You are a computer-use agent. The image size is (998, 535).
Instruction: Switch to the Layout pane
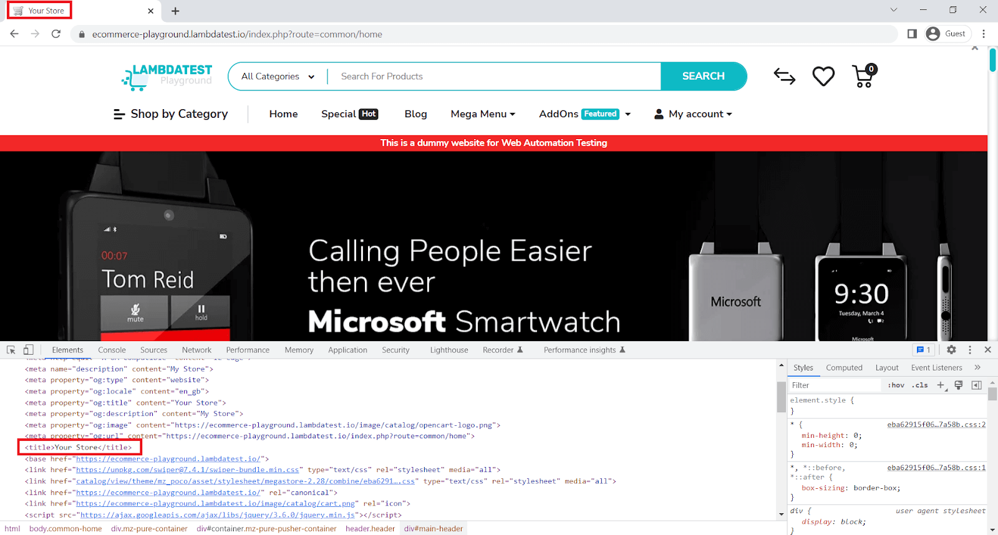[886, 367]
